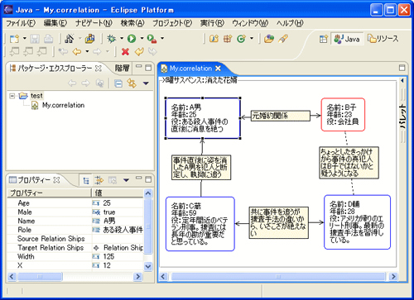Select the パッケージ・エクスプローラー tab

pos(55,69)
